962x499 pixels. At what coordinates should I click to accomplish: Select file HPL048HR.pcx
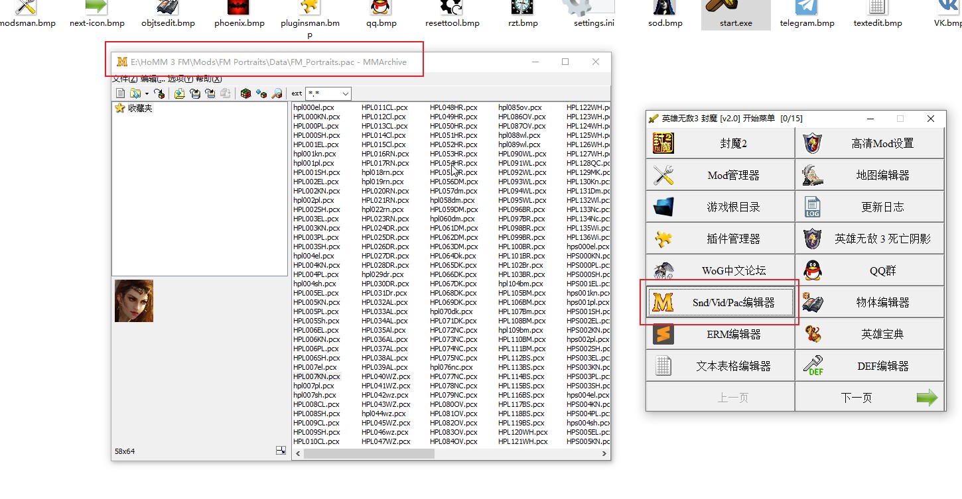pyautogui.click(x=453, y=107)
